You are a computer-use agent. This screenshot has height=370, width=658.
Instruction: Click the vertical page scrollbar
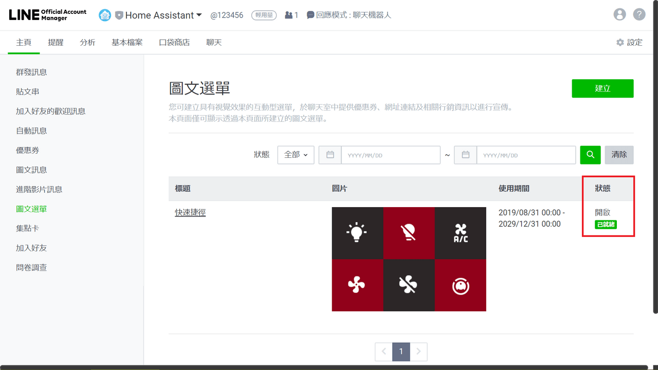(x=655, y=157)
